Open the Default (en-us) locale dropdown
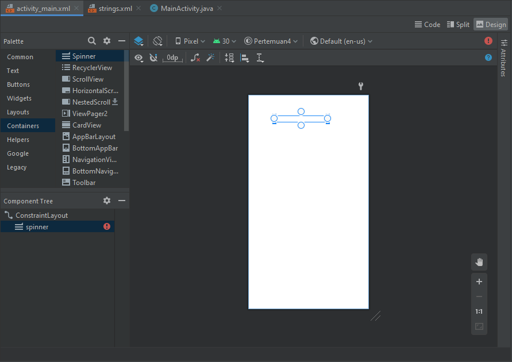Viewport: 512px width, 362px height. pos(341,41)
